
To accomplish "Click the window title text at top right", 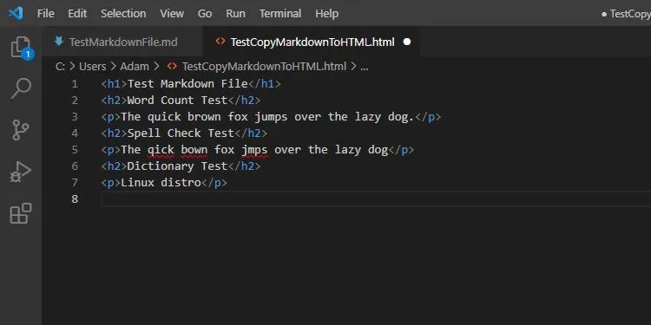I will tap(626, 14).
